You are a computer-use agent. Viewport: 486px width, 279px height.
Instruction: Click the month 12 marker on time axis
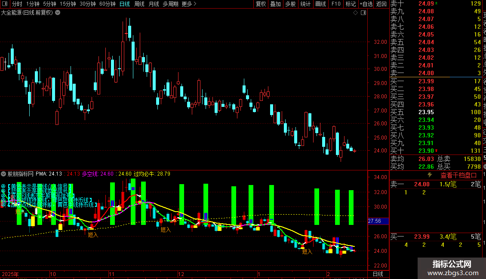[181, 274]
